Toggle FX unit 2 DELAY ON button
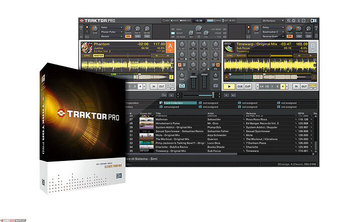346x222 pixels. click(289, 36)
